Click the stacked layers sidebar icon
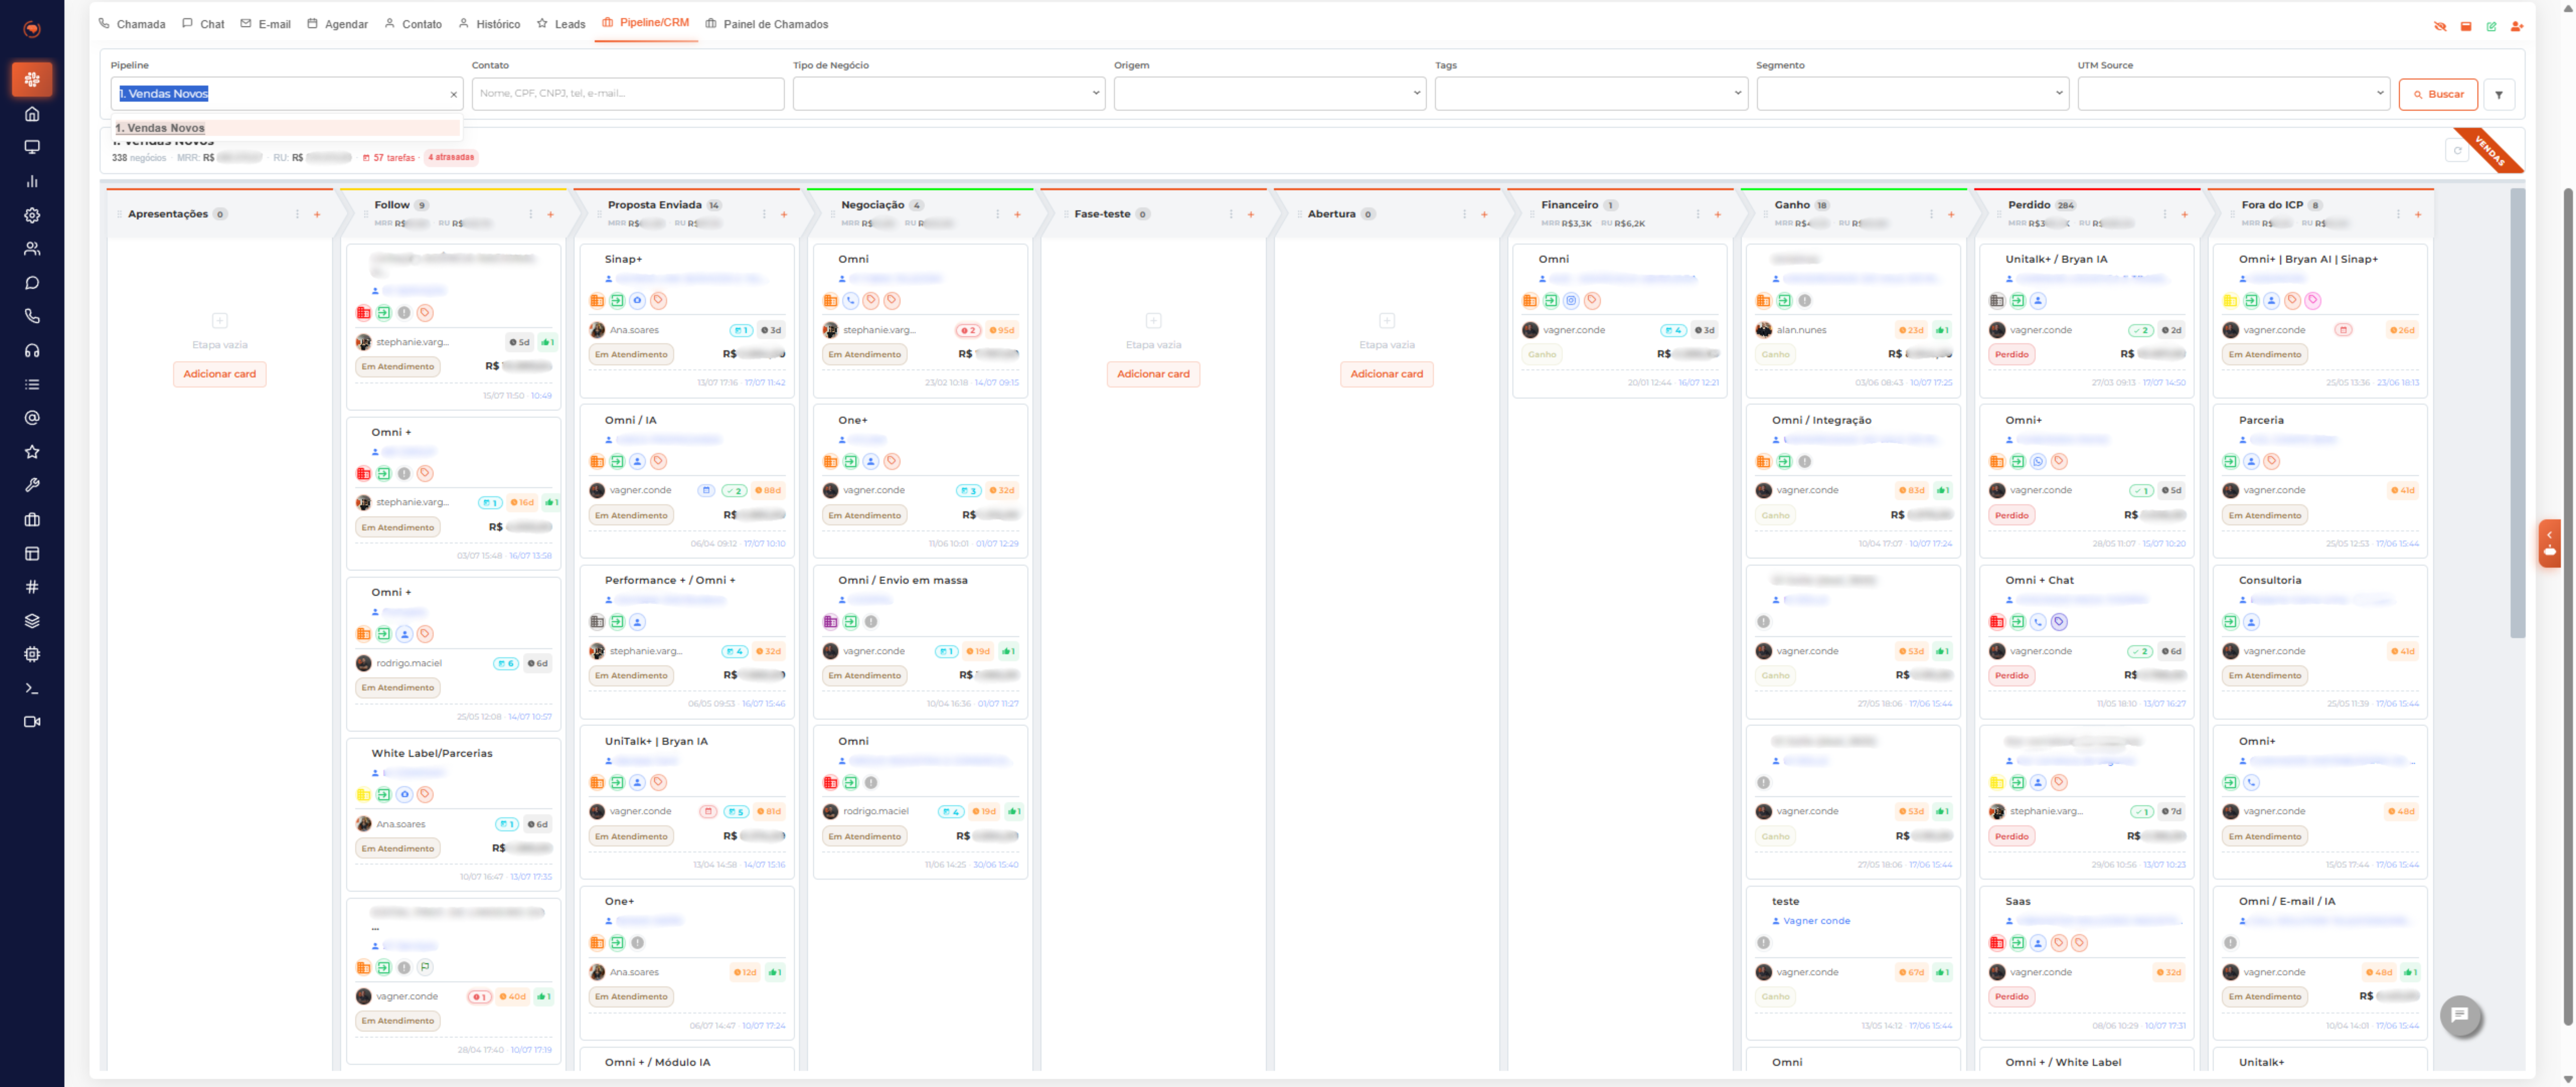2576x1087 pixels. tap(32, 621)
